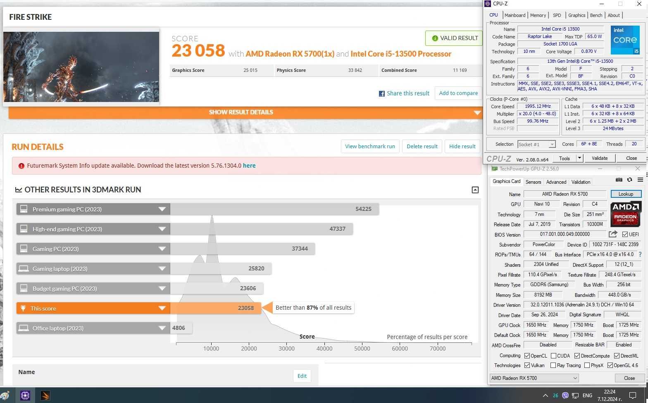This screenshot has width=648, height=403.
Task: Open the GPU-Z hamburger menu
Action: pos(640,180)
